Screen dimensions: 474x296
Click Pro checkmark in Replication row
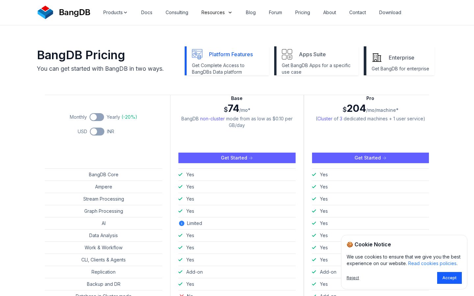[314, 272]
